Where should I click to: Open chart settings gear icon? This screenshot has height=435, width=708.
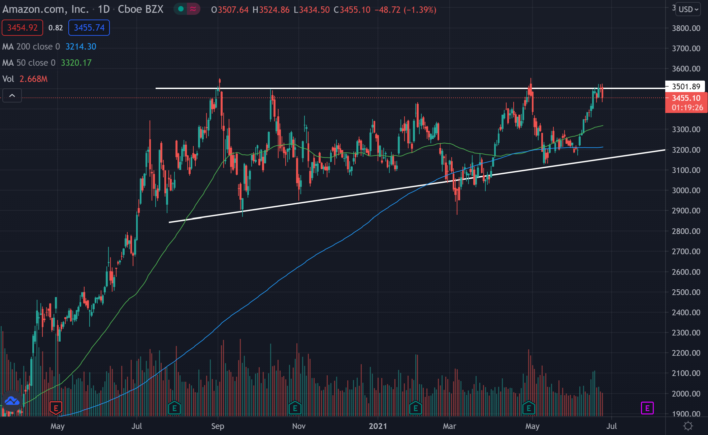688,426
